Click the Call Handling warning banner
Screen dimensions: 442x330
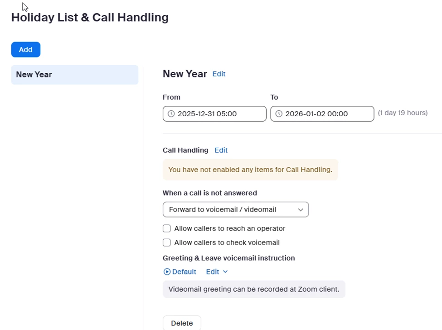pos(250,170)
